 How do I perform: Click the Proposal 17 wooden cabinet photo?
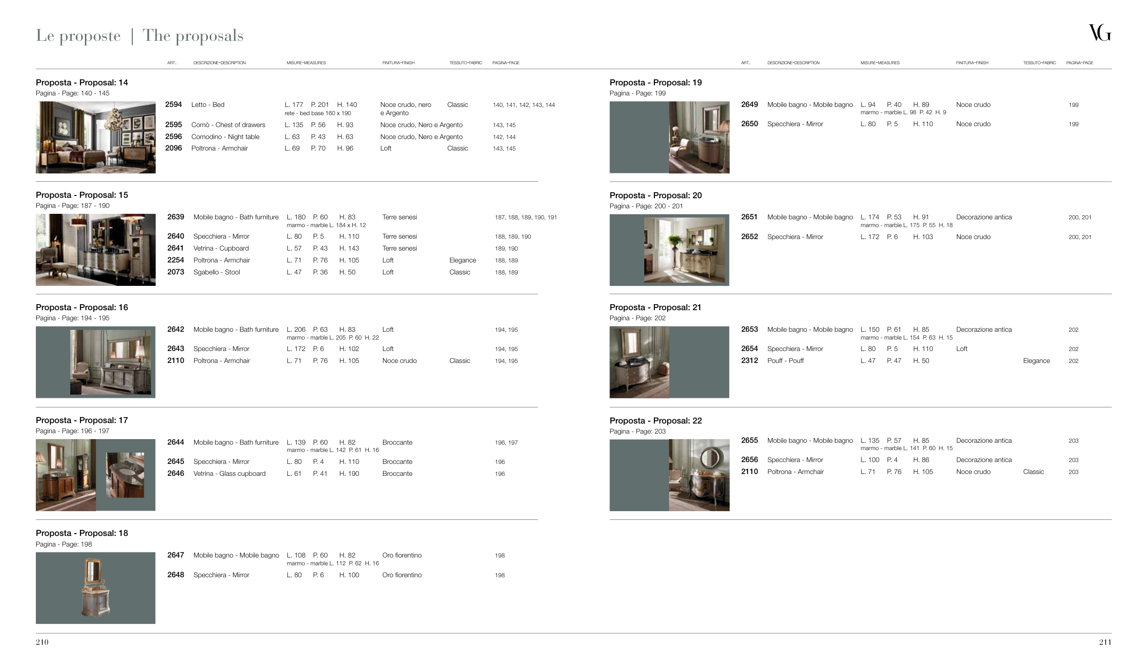[x=66, y=475]
